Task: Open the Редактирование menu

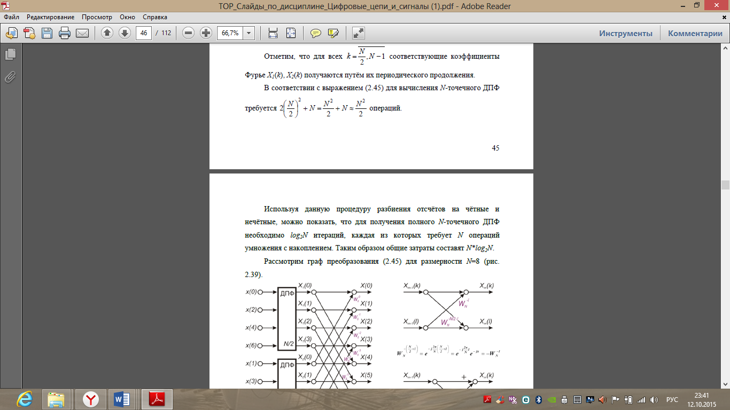Action: [x=50, y=17]
